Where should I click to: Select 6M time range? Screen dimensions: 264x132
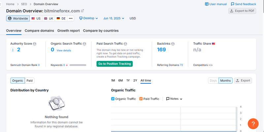pyautogui.click(x=120, y=80)
